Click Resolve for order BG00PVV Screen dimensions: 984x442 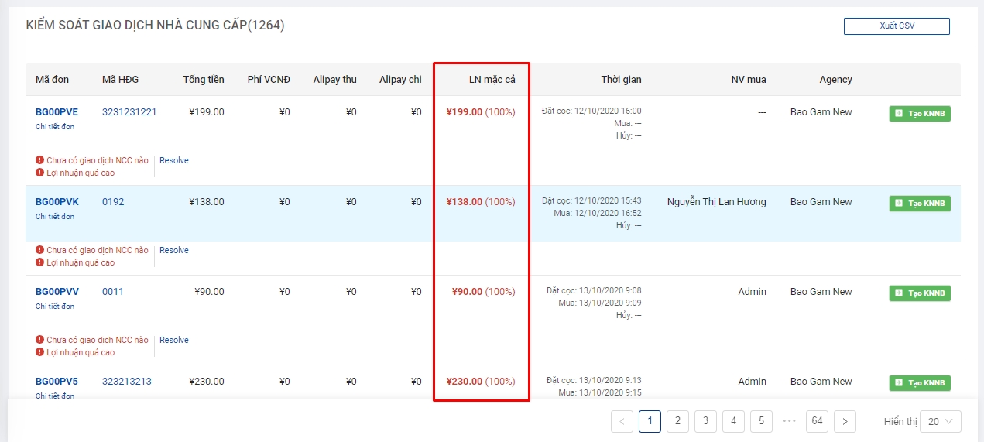(x=174, y=341)
